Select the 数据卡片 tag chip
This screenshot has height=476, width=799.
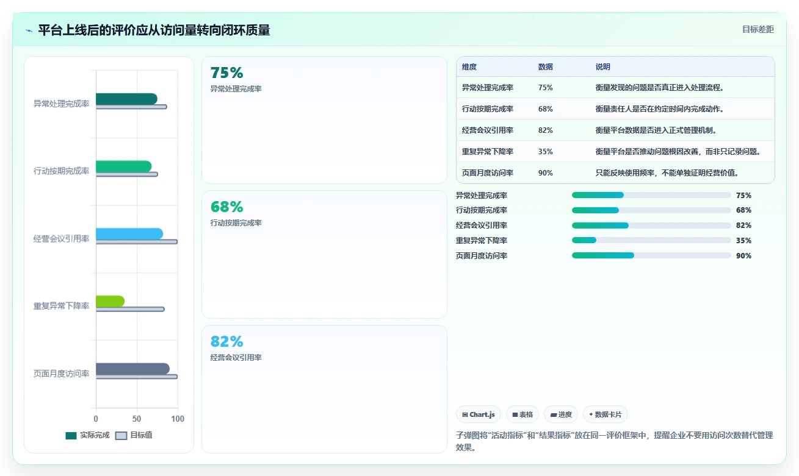coord(606,414)
